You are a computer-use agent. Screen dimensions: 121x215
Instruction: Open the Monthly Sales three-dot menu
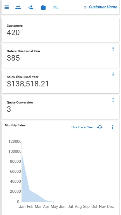pyautogui.click(x=113, y=127)
